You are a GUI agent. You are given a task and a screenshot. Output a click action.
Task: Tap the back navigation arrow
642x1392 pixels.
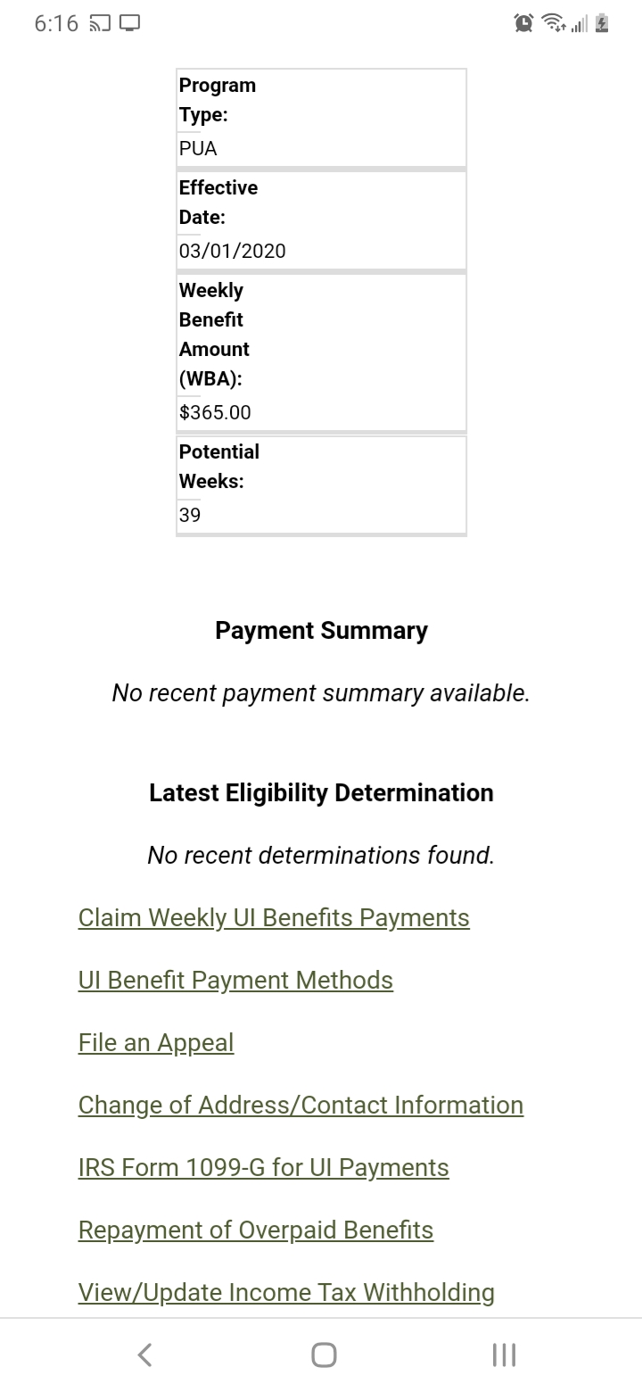pos(144,1354)
